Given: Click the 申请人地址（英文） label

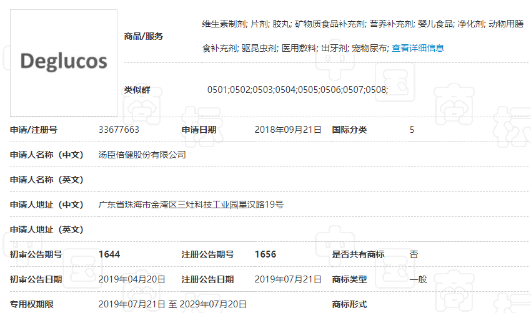Looking at the screenshot, I should click(x=47, y=230).
